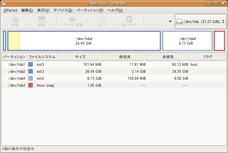Open the 編集(E) menu
Screen dimensions: 228x153
coord(27,10)
